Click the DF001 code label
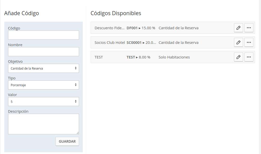This screenshot has height=154, width=261. tap(132, 28)
